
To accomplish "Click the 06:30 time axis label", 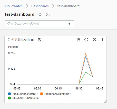I will (79, 88).
